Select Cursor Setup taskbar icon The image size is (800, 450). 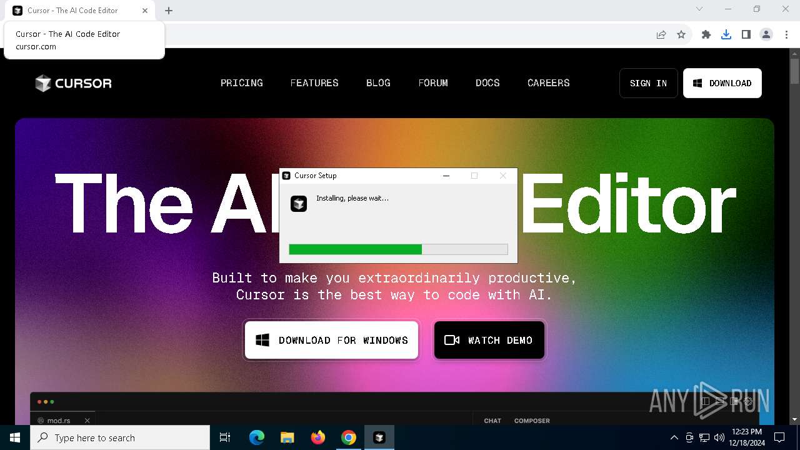tap(379, 437)
